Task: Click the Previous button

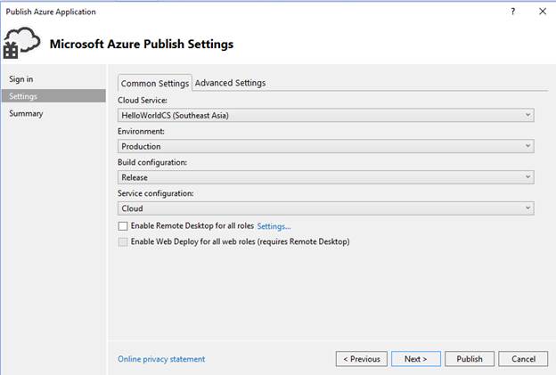Action: click(x=361, y=359)
